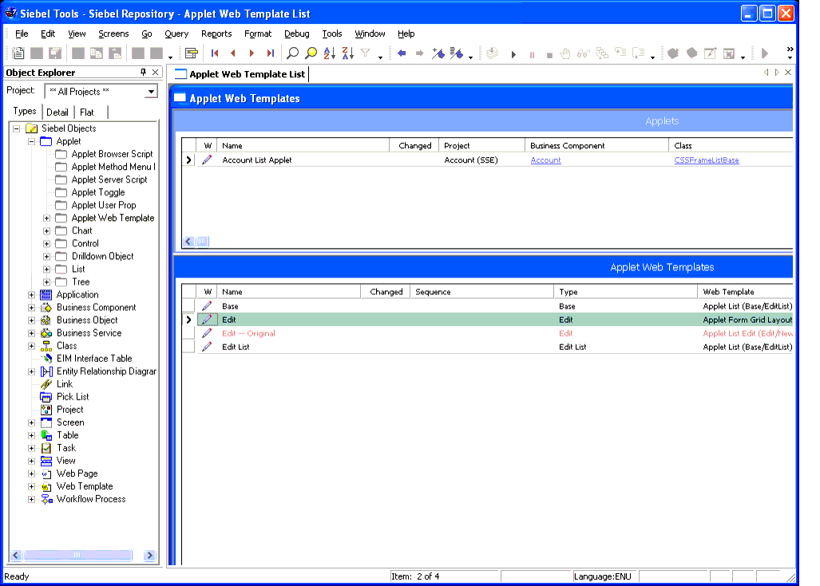Expand the Screen tree node
This screenshot has width=820, height=586.
tap(31, 423)
